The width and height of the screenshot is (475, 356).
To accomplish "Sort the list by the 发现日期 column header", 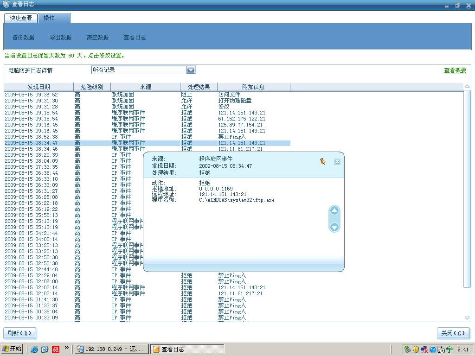I will (39, 87).
